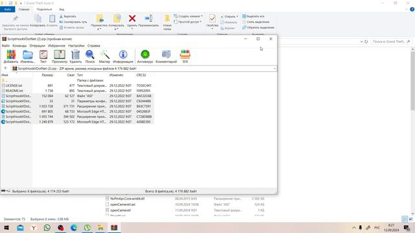
Task: Launch the Мастер (Wizard) tool in WinRAR
Action: 104,56
